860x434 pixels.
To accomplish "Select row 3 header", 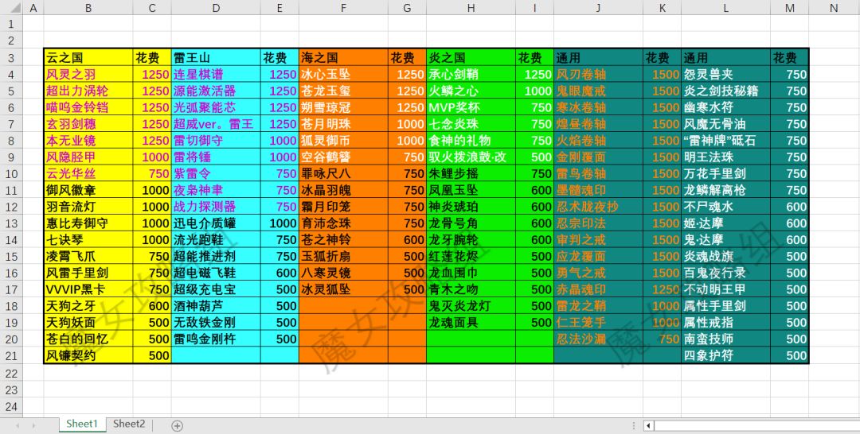I will click(x=11, y=57).
